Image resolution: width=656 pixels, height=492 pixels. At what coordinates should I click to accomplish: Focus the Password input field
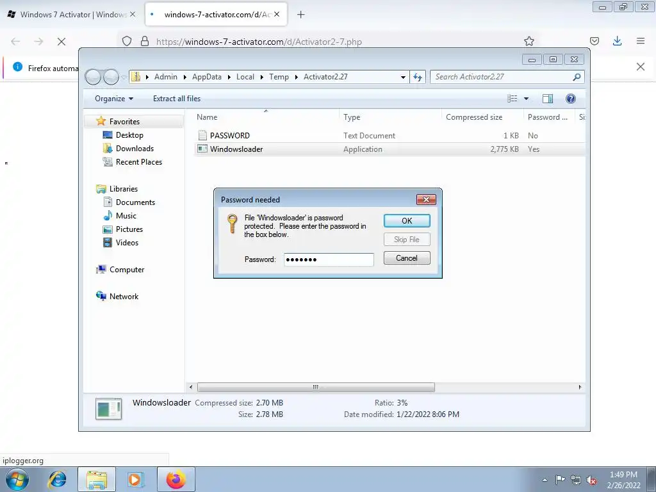pos(329,259)
